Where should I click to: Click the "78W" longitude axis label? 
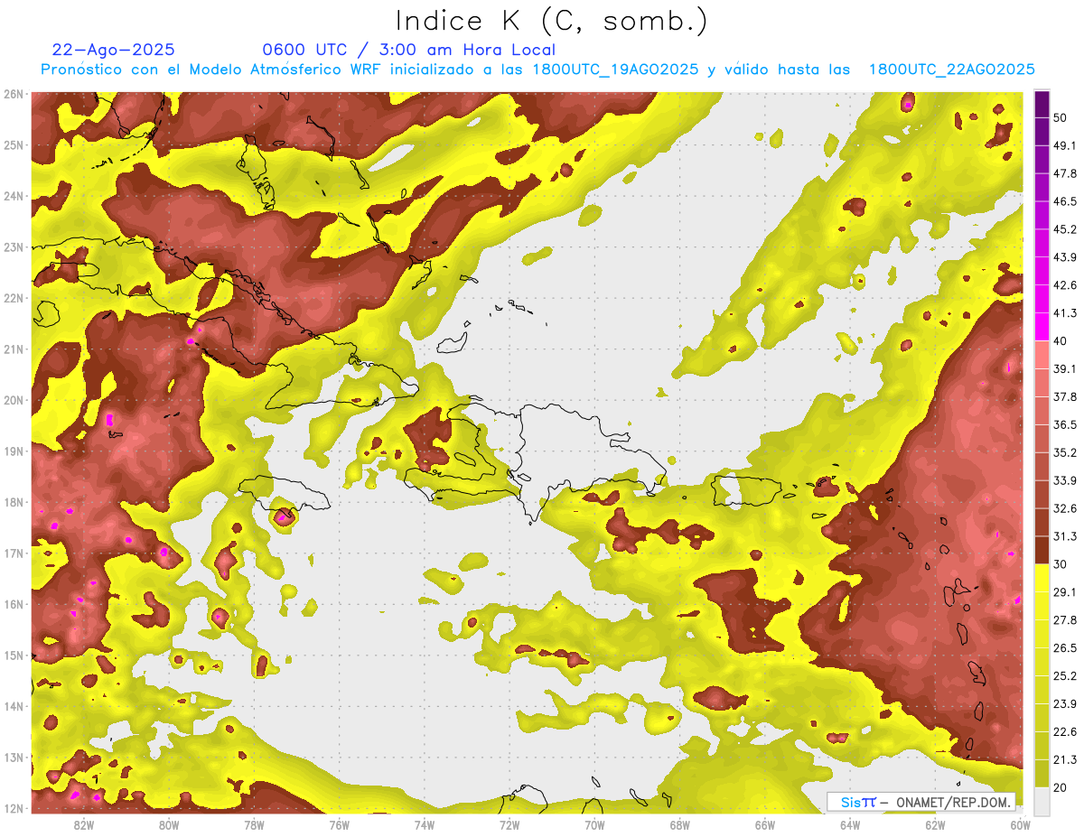click(254, 825)
